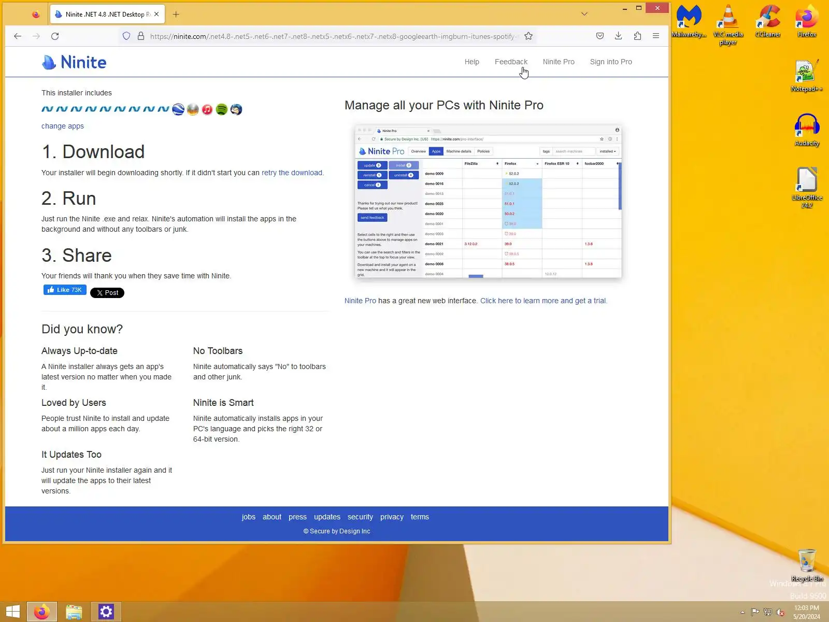This screenshot has height=622, width=829.
Task: Open the pinned Firefox View tab
Action: click(x=36, y=15)
